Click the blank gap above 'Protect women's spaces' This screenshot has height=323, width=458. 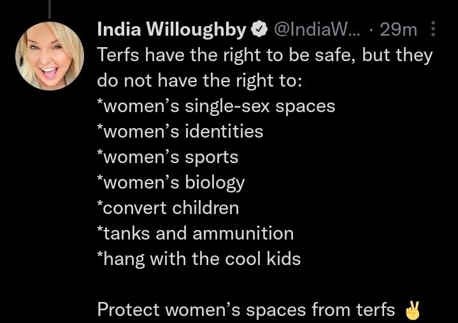263,285
